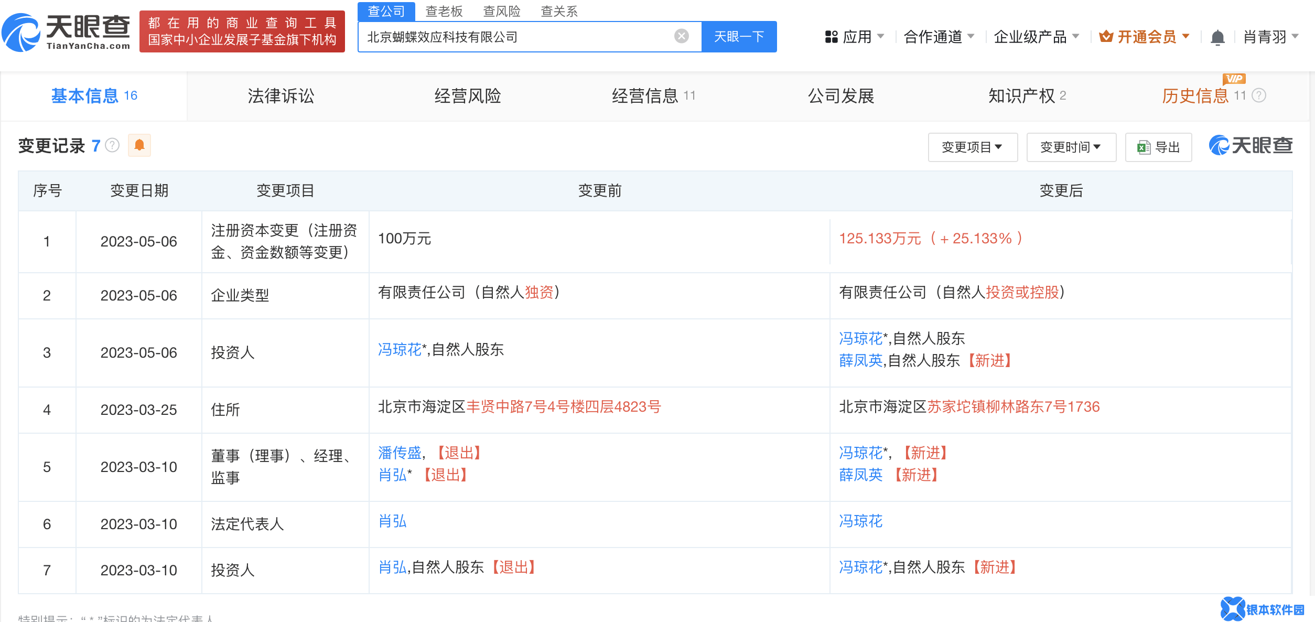Export records with 导出 button
Screen dimensions: 1315x622
pyautogui.click(x=1158, y=147)
